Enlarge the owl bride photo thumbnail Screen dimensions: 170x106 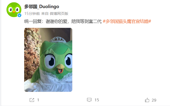[x=48, y=60]
